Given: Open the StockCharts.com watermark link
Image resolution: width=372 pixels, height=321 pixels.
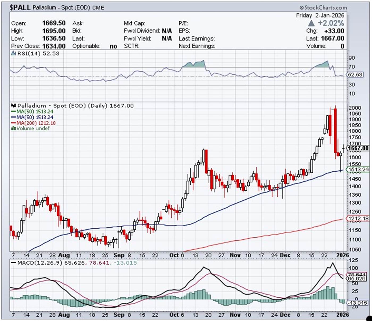Looking at the screenshot, I should 325,7.
